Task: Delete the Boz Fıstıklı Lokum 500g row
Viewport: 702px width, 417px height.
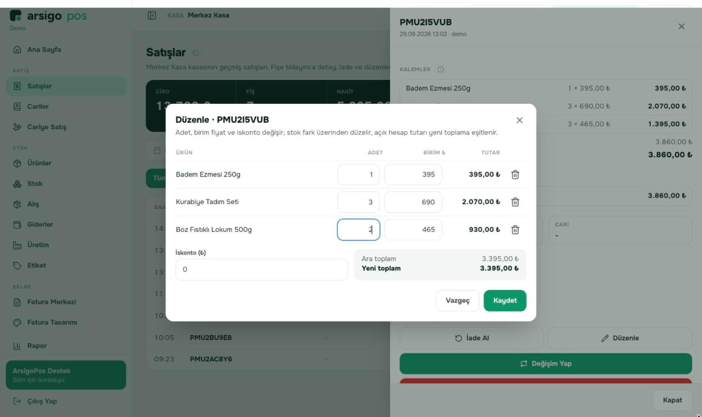Action: pyautogui.click(x=515, y=230)
